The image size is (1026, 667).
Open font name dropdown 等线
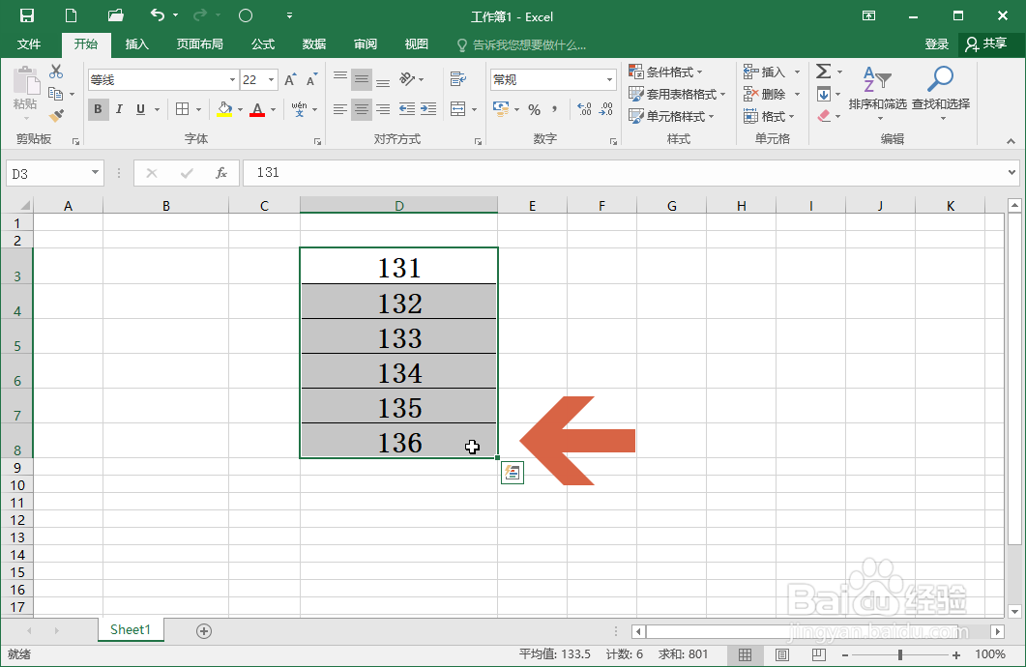point(232,80)
